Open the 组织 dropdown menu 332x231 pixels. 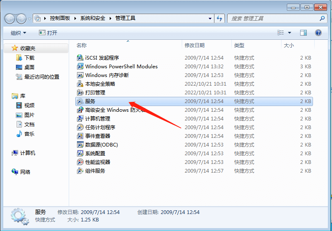click(x=18, y=33)
